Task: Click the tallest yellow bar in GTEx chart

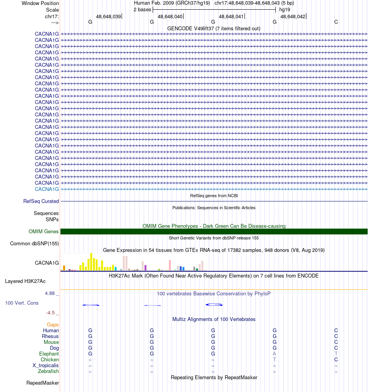Action: coord(91,262)
